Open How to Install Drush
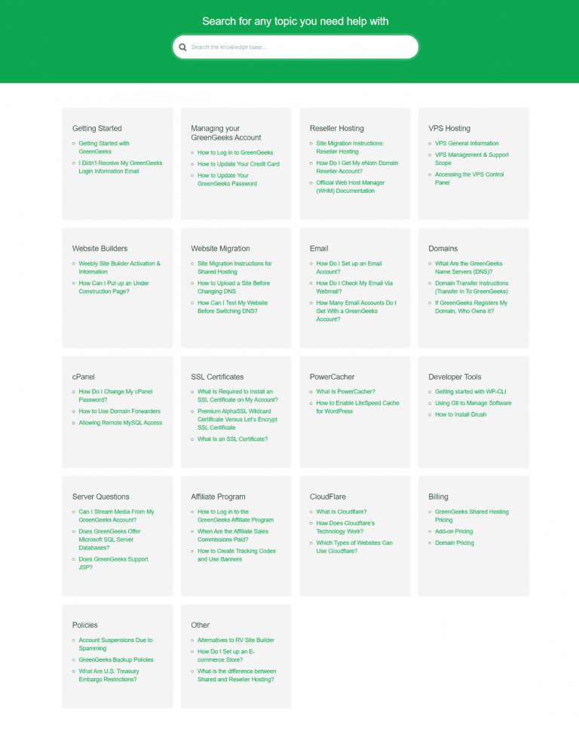 coord(461,414)
